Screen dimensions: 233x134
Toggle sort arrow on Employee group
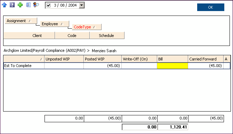click(62, 24)
